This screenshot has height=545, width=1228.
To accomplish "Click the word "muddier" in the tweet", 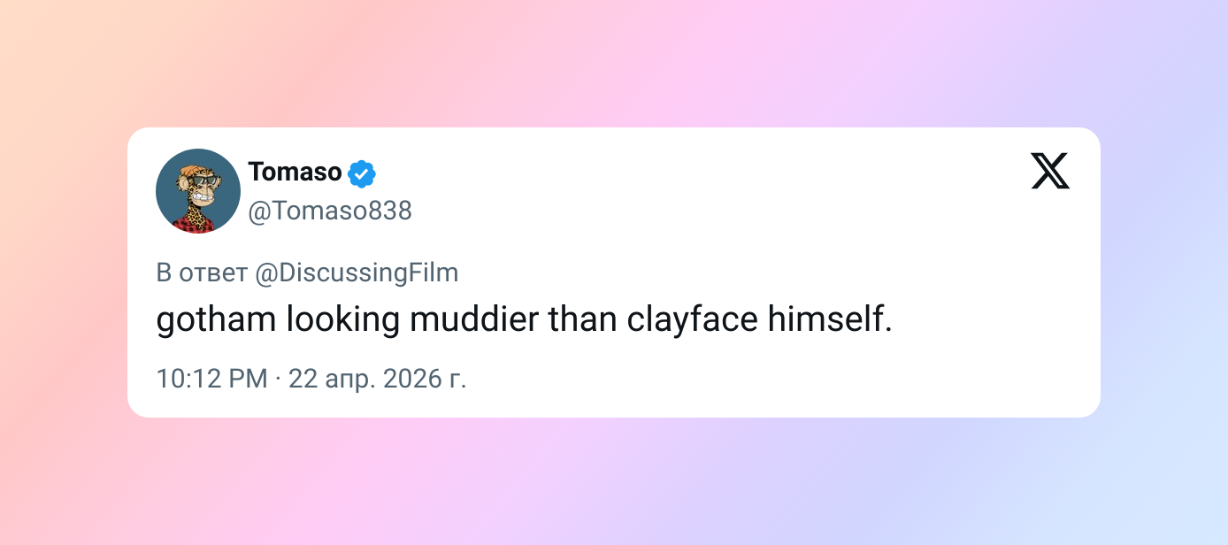I will click(474, 320).
